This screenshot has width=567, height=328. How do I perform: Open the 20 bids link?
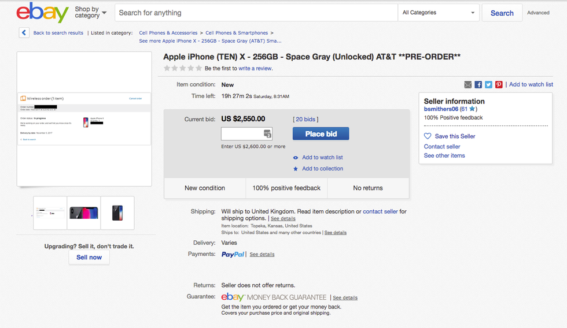point(305,120)
